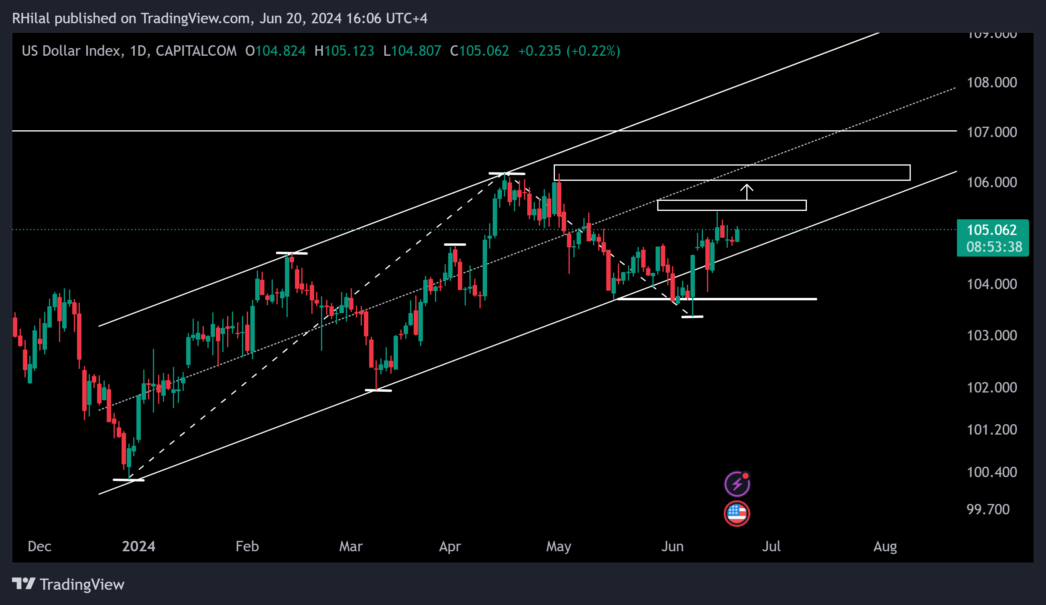Viewport: 1046px width, 605px height.
Task: Click the 108.000 price axis label
Action: tap(991, 83)
